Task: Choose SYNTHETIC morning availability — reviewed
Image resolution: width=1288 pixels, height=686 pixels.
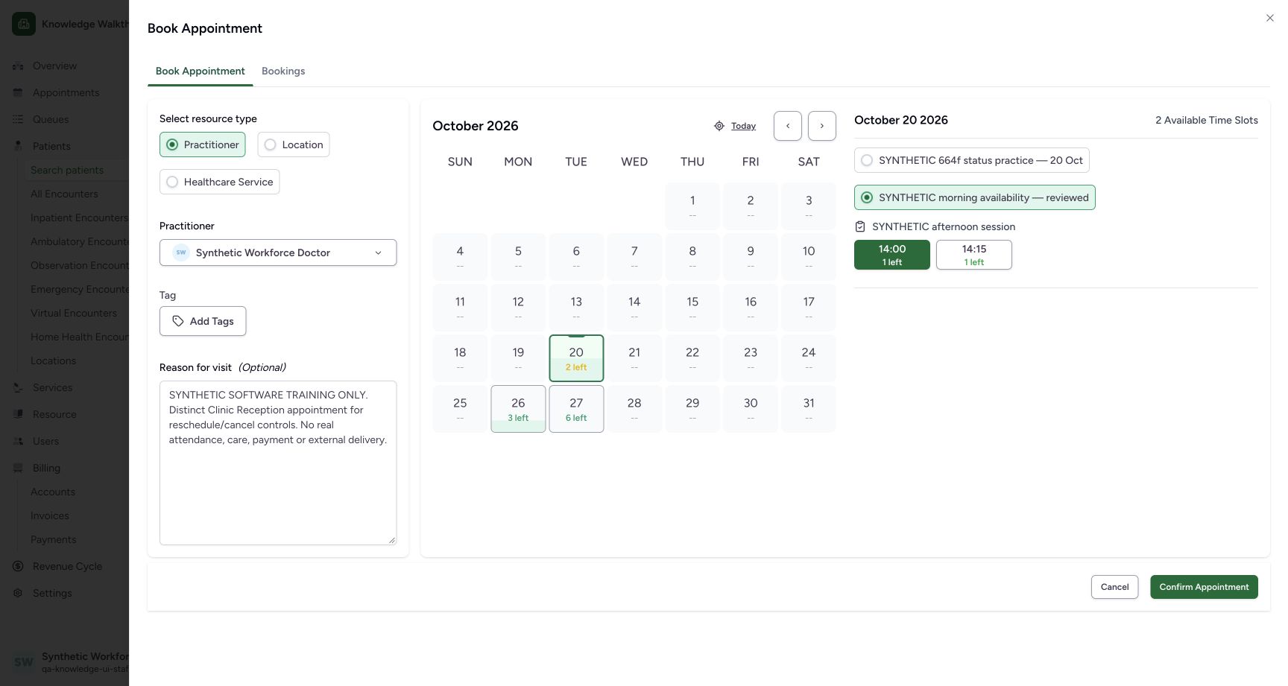Action: (975, 197)
